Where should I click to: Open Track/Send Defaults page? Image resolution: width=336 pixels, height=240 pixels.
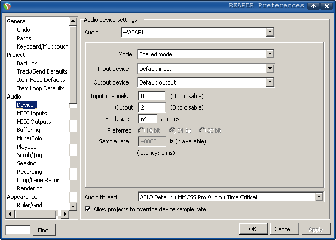[42, 71]
